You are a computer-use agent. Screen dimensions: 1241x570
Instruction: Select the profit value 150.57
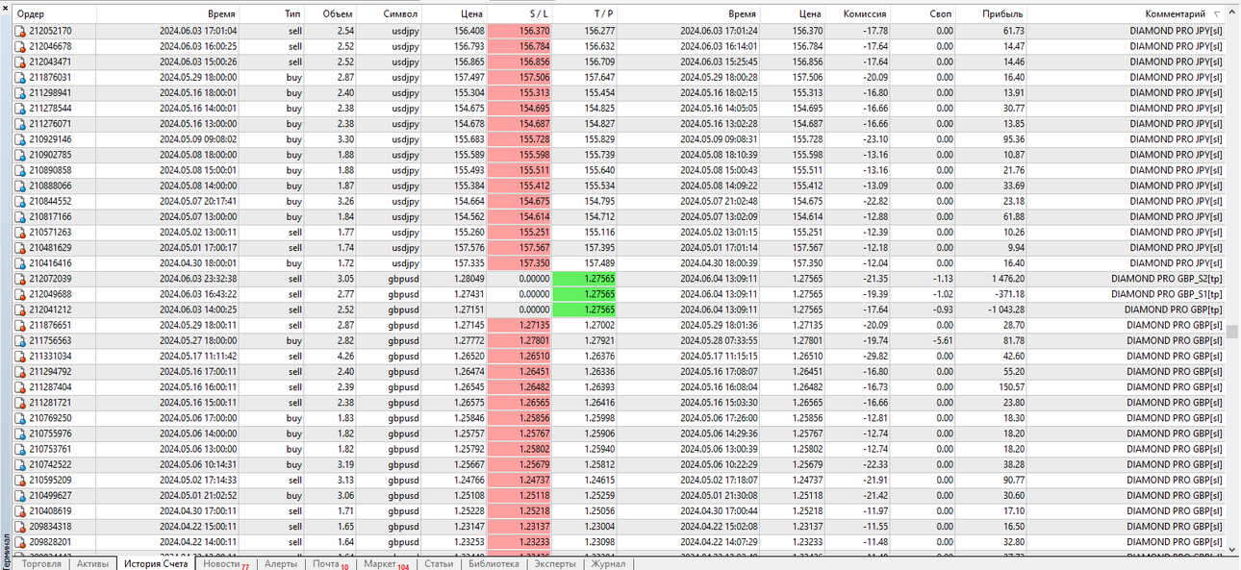pos(1009,387)
